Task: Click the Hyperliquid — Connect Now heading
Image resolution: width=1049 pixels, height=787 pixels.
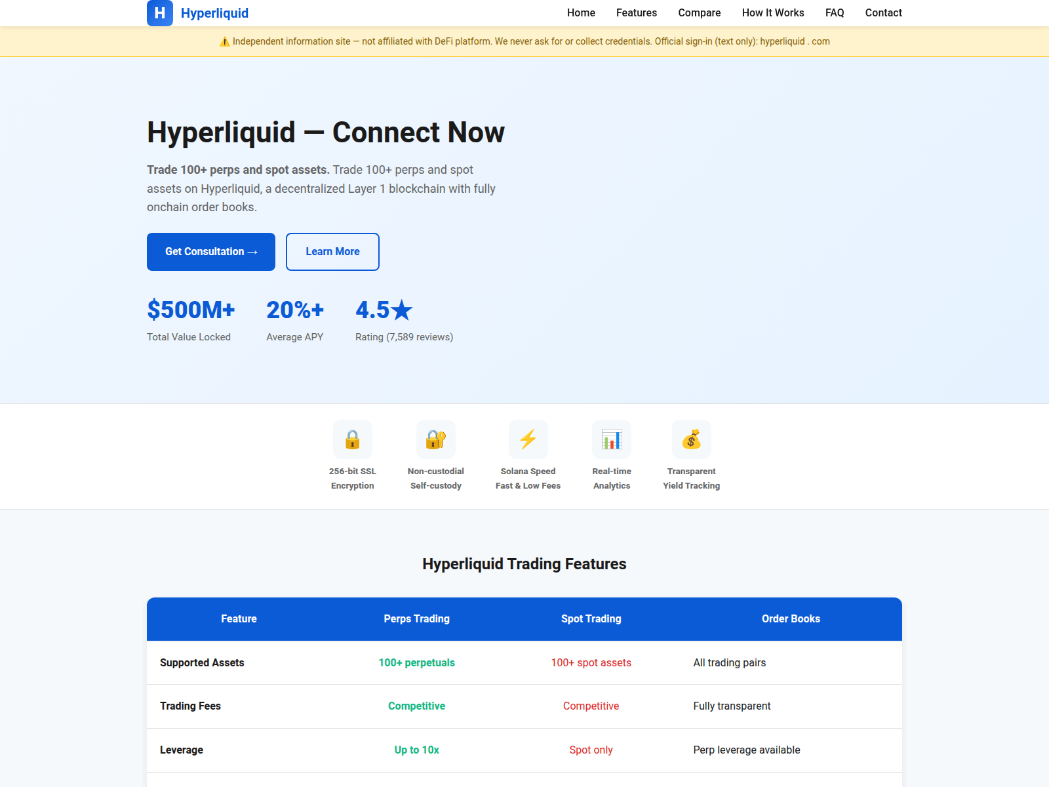Action: click(x=326, y=132)
